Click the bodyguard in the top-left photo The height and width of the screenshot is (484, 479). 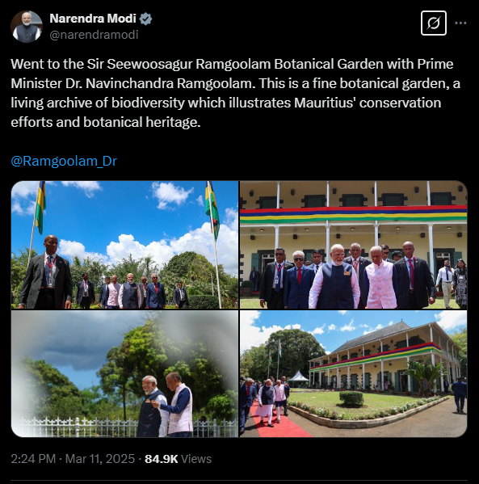(46, 272)
